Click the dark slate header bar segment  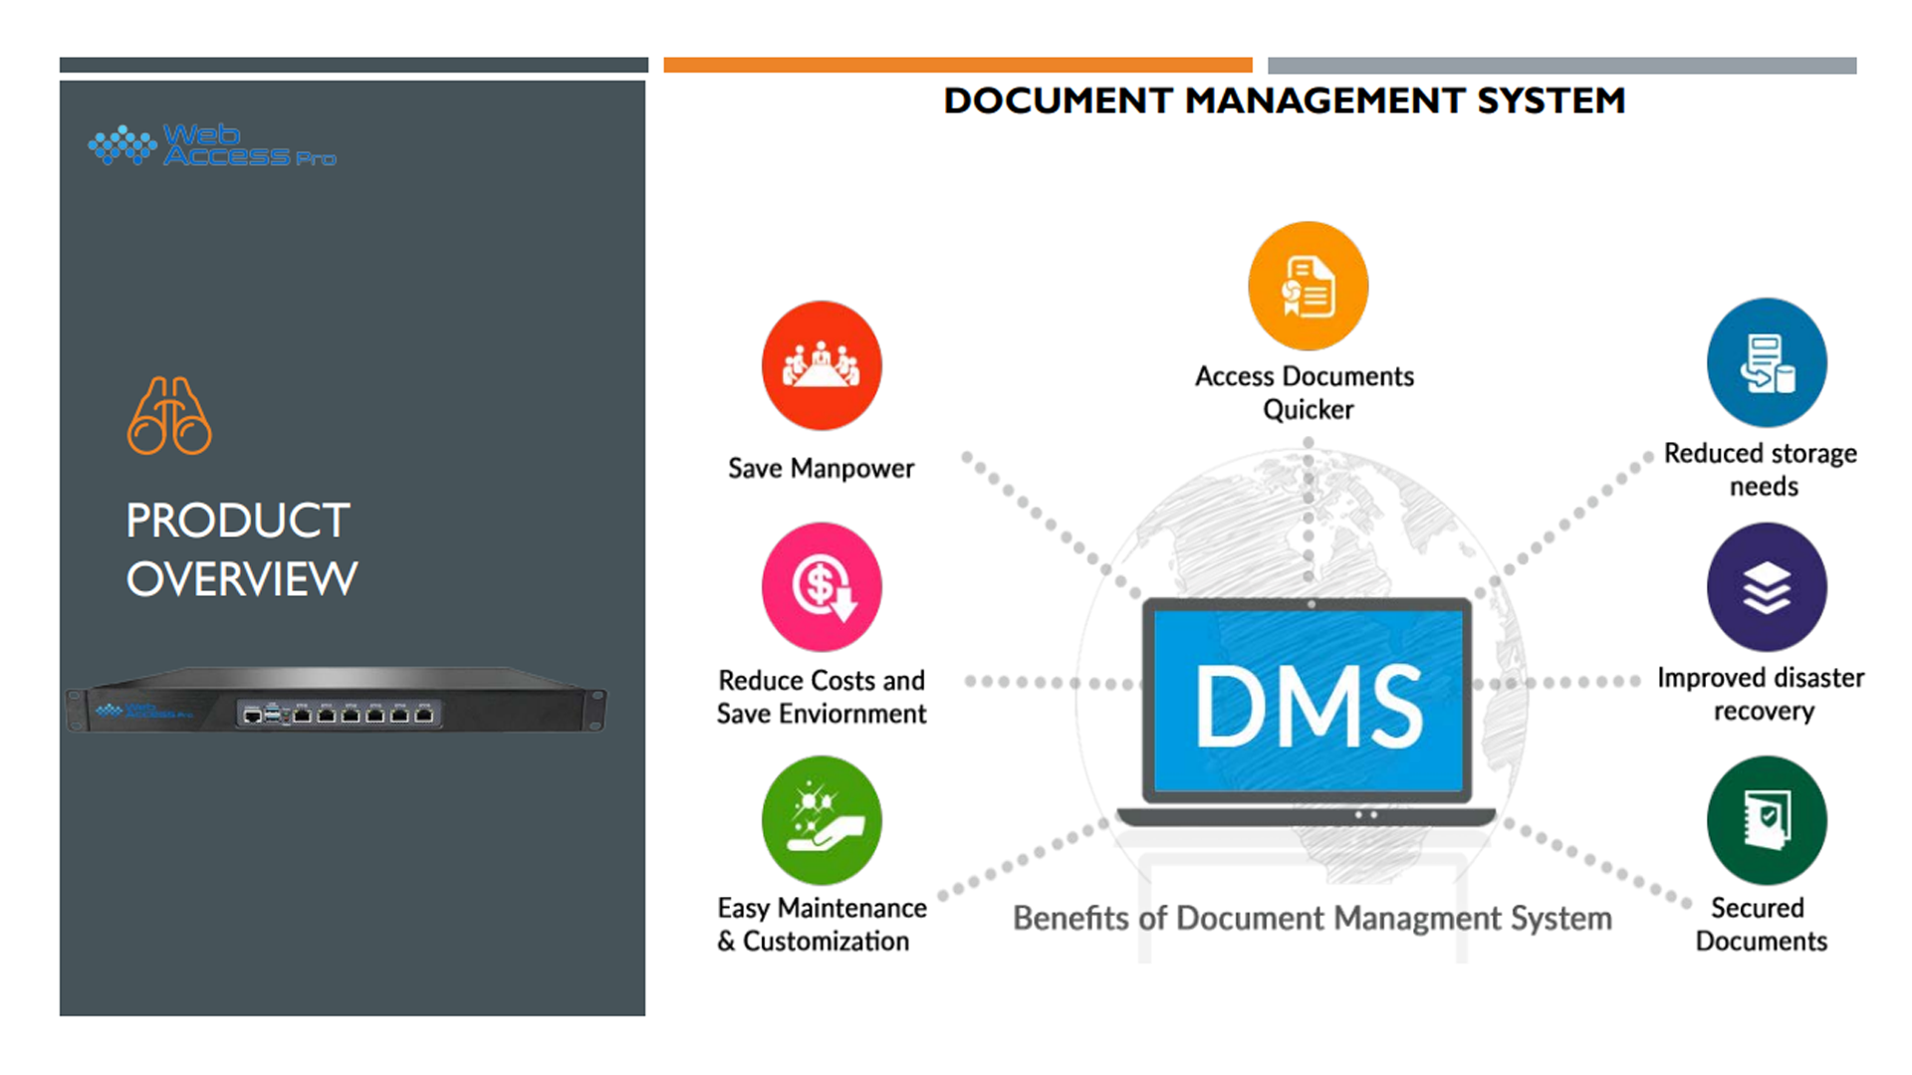pos(354,65)
